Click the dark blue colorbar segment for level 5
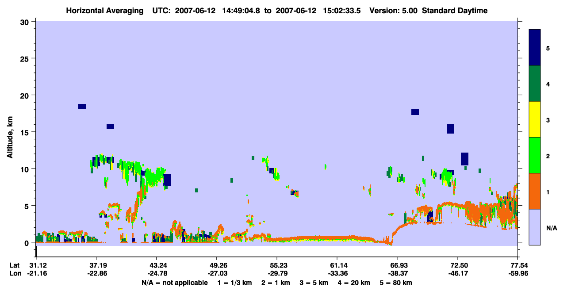The image size is (575, 295). (x=535, y=47)
